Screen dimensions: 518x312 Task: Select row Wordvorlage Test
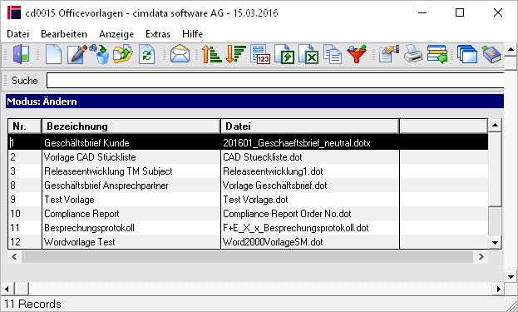pyautogui.click(x=248, y=242)
